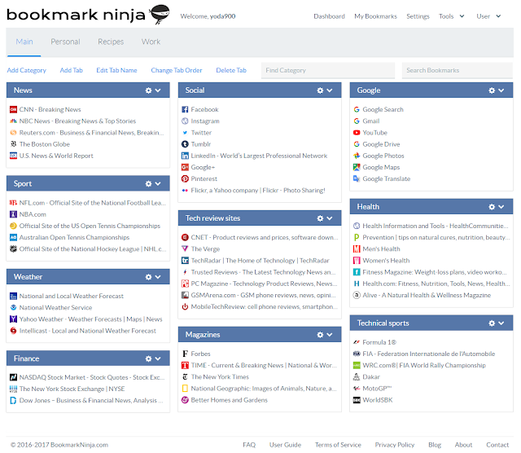Switch to the Recipes tab

[111, 42]
